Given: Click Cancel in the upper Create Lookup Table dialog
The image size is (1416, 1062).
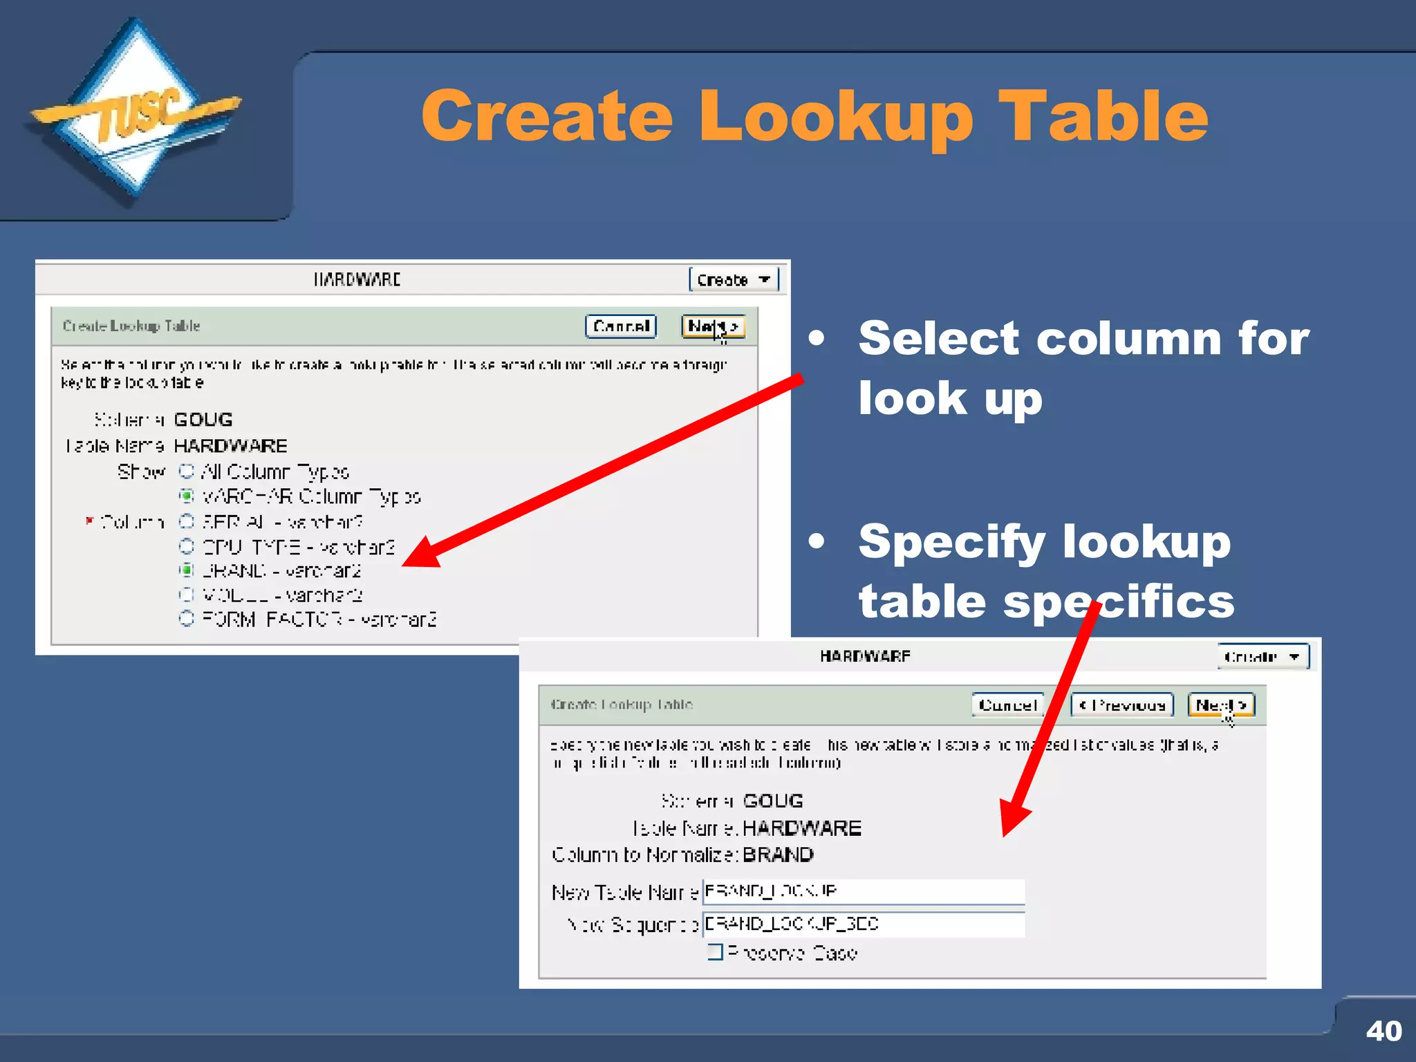Looking at the screenshot, I should click(621, 326).
